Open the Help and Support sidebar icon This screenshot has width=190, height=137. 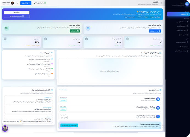click(x=188, y=51)
